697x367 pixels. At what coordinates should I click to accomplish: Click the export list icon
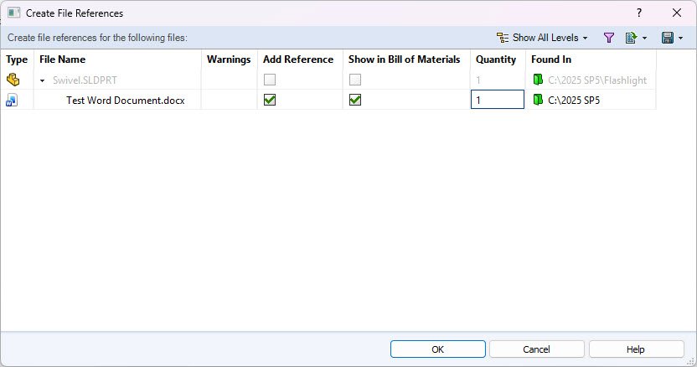631,38
